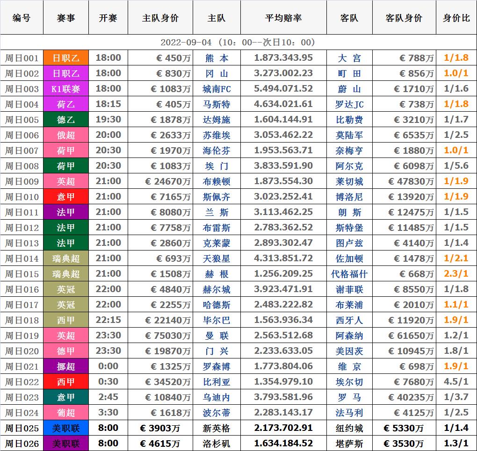Click the K1联赛 league tag
Screen dimensions: 477x451
(x=66, y=89)
